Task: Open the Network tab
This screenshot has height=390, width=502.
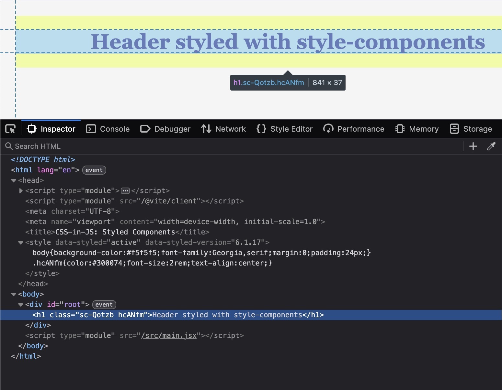Action: click(x=223, y=129)
